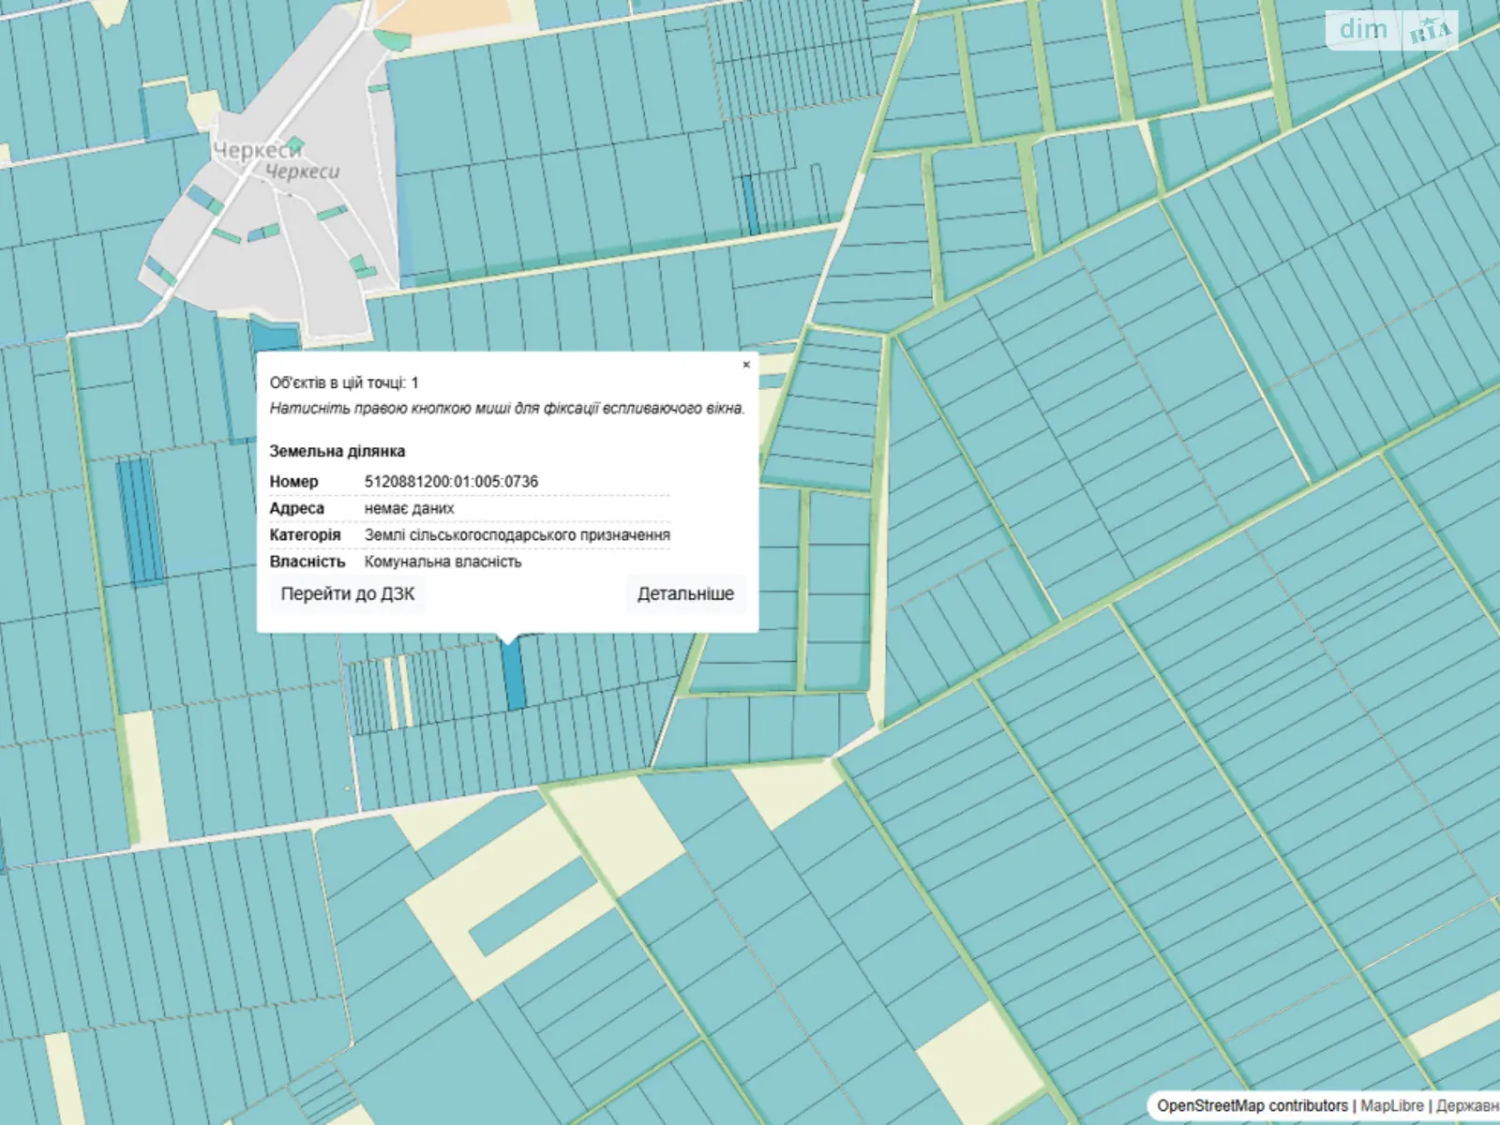Select the dark blue parcel strip left of popup

pyautogui.click(x=139, y=520)
